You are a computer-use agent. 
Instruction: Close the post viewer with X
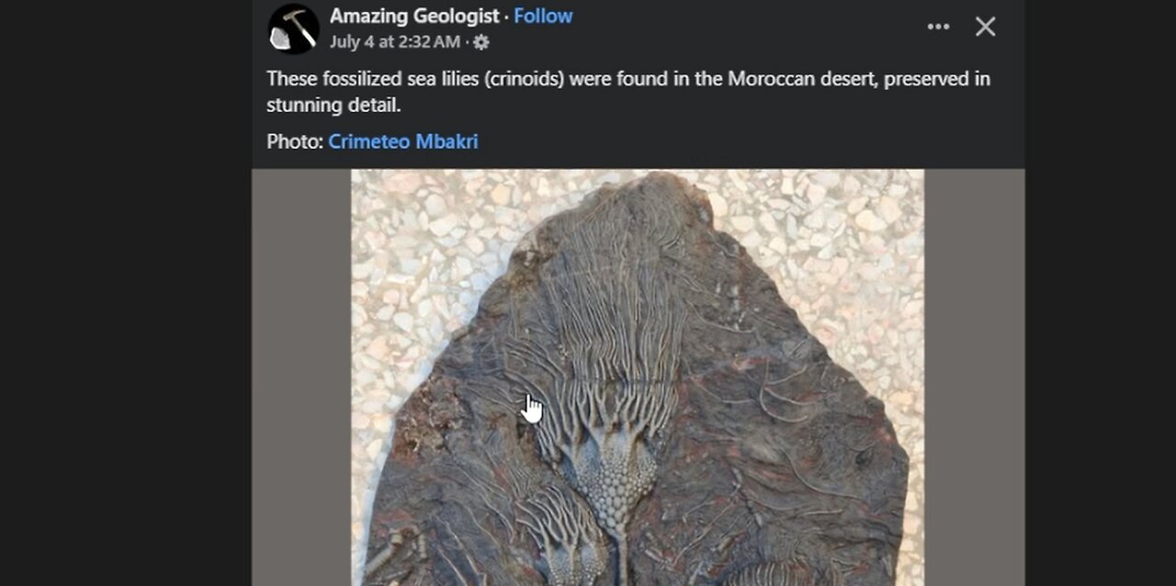[x=985, y=27]
